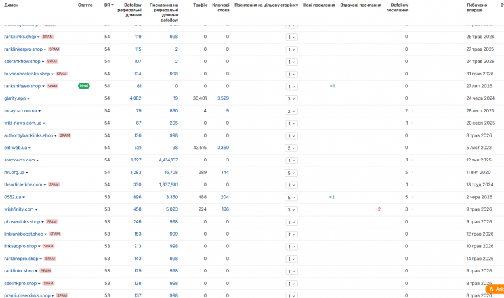Expand target-page links dropdown for glarity.app

pos(291,98)
